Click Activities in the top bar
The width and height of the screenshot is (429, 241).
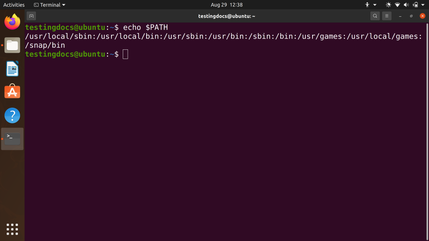[14, 5]
